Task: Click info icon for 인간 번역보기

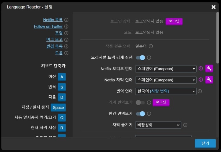Action: tap(149, 114)
